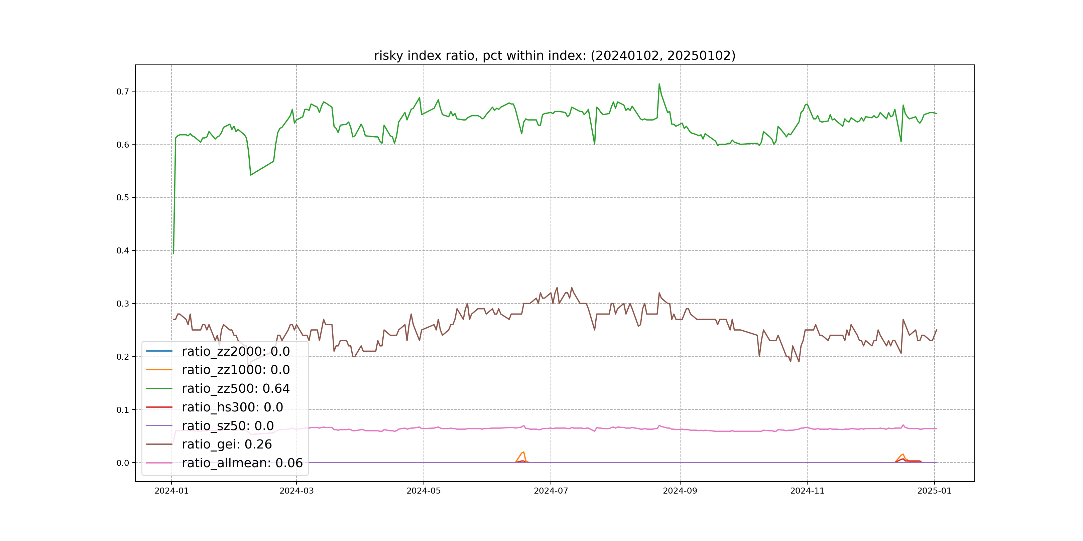The width and height of the screenshot is (1083, 541).
Task: Click the legend label ratio_hs300: 0.0
Action: click(x=232, y=407)
